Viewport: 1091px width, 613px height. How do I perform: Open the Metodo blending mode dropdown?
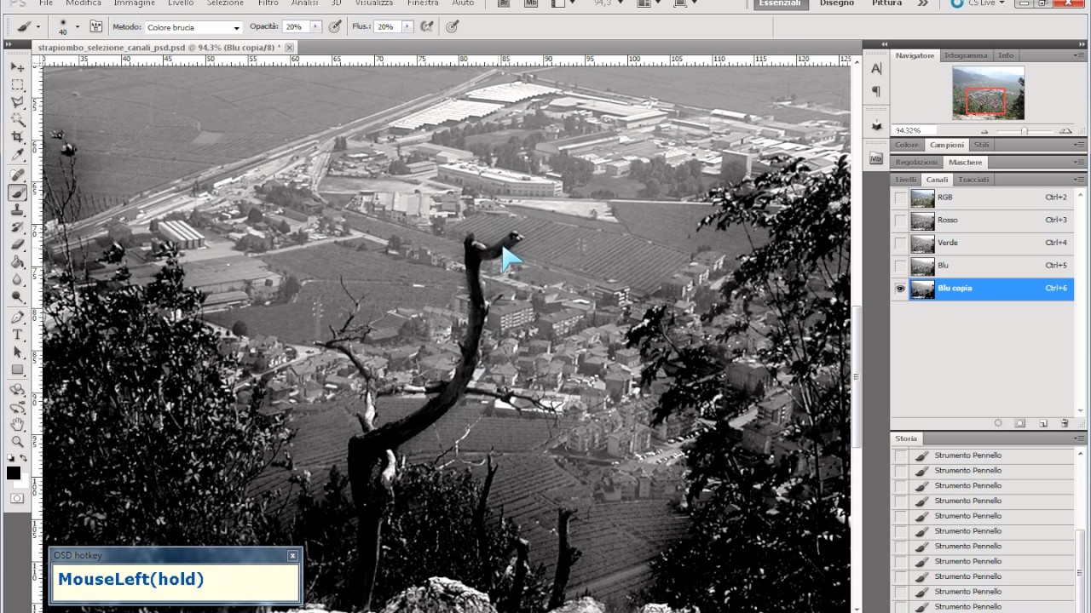193,27
